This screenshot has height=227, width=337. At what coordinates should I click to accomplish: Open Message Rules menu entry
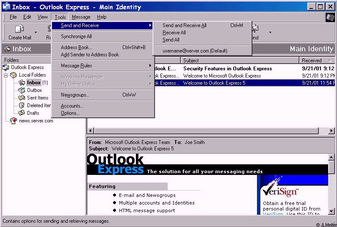pos(103,66)
